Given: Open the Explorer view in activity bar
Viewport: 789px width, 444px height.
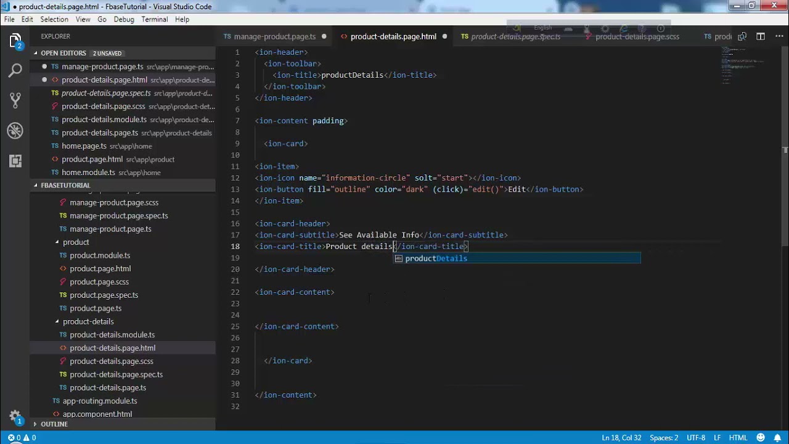Looking at the screenshot, I should pyautogui.click(x=15, y=41).
